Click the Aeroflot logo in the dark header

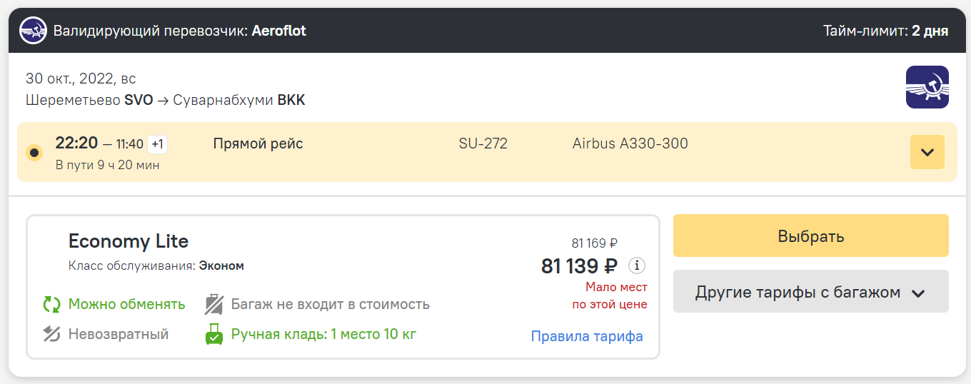(x=33, y=31)
